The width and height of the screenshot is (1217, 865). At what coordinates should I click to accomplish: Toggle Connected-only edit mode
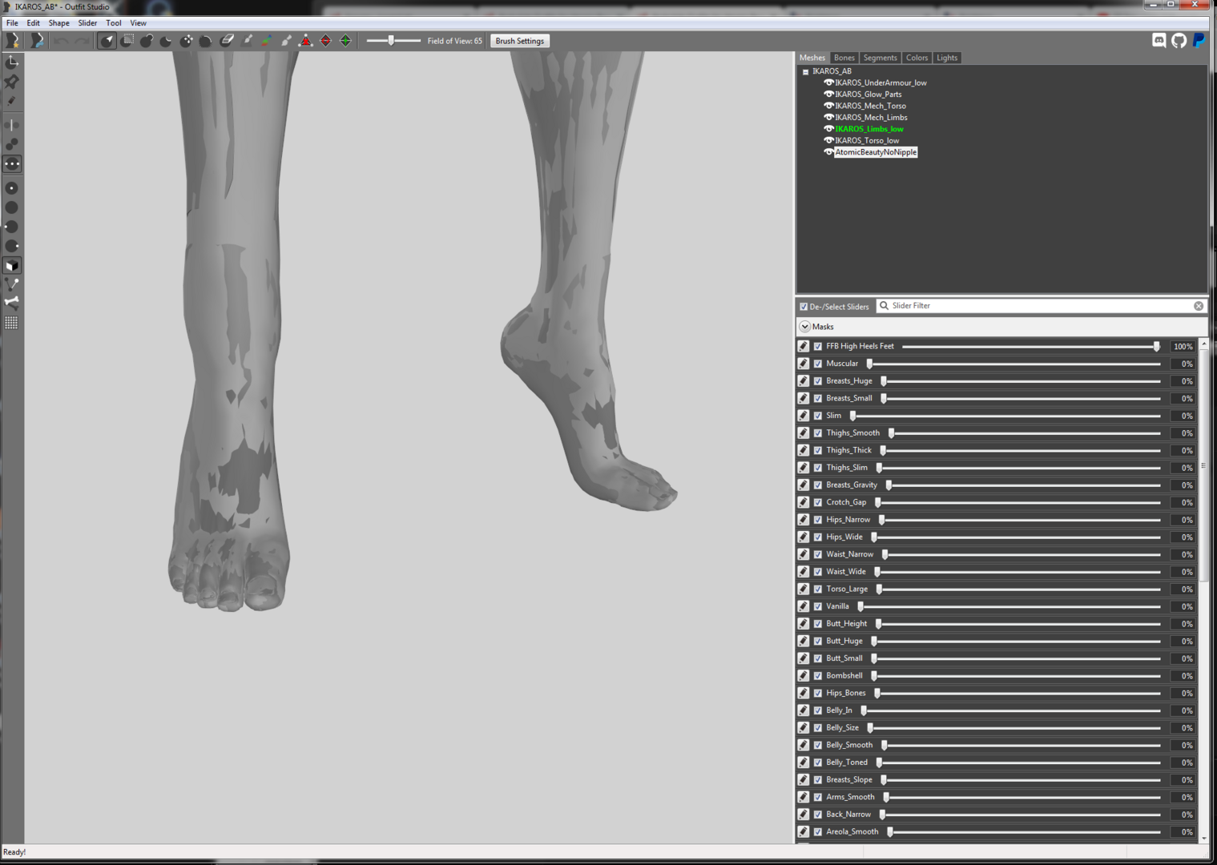[x=12, y=144]
